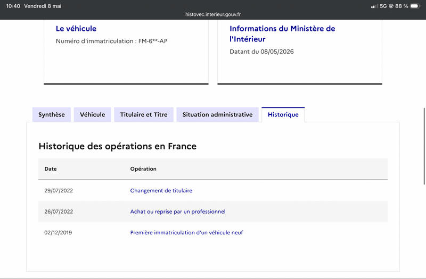Open the Synthèse tab
426x279 pixels.
52,115
